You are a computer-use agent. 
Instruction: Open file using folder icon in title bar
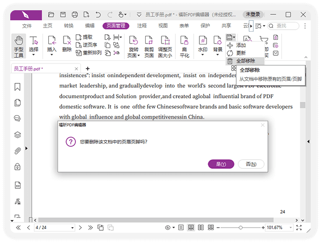(51, 15)
